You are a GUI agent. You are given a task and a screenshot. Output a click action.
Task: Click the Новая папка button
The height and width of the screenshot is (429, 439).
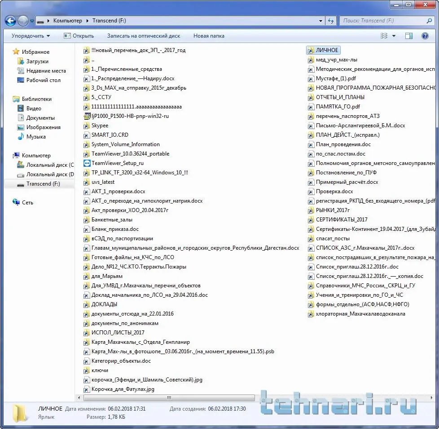click(x=209, y=36)
